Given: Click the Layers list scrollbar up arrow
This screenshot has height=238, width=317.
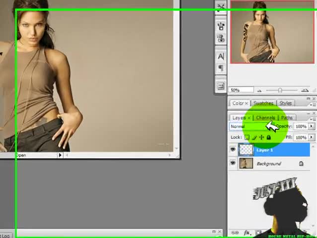Looking at the screenshot, I should (x=313, y=146).
